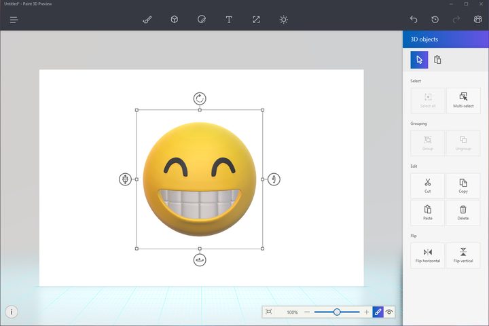Click the Z-axis rotate handle above emoji

[200, 98]
